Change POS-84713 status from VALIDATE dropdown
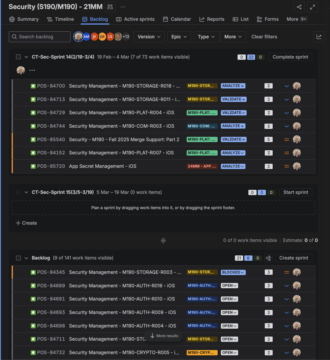Image resolution: width=330 pixels, height=360 pixels. click(x=233, y=99)
